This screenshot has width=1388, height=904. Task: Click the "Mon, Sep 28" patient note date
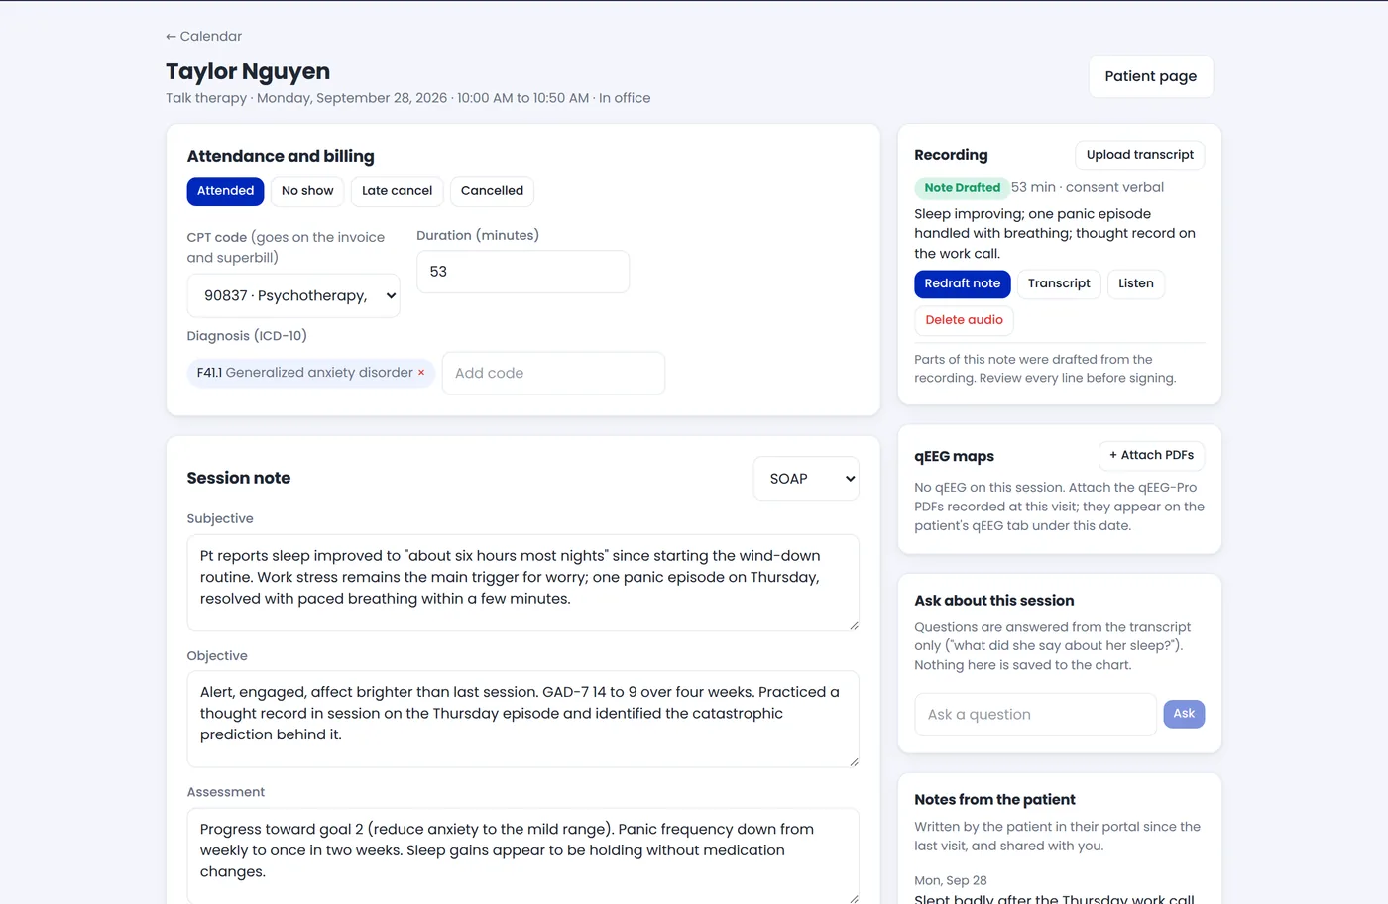click(950, 880)
